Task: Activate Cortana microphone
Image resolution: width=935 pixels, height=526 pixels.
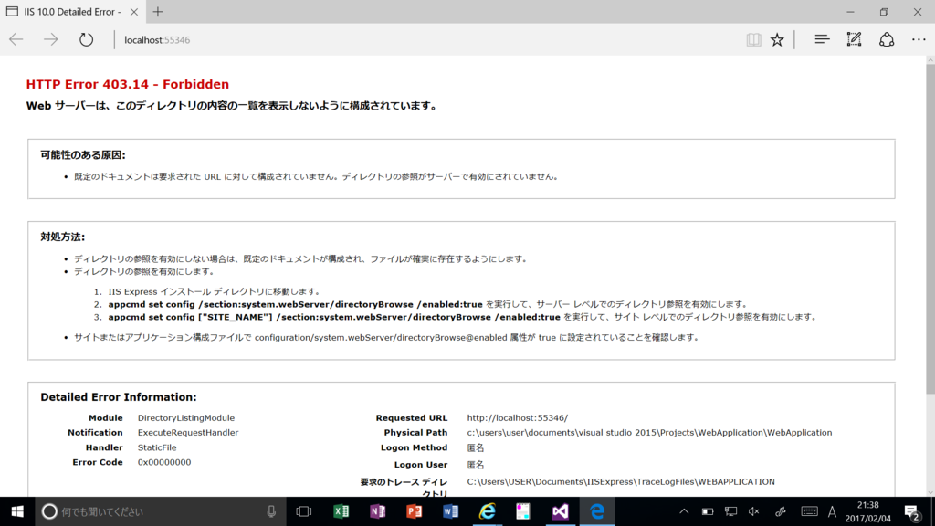Action: 271,511
